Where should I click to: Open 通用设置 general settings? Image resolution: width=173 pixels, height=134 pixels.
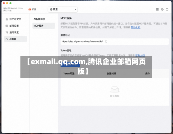coord(16,33)
